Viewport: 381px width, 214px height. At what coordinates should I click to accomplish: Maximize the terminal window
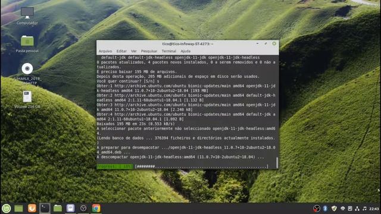click(x=266, y=43)
